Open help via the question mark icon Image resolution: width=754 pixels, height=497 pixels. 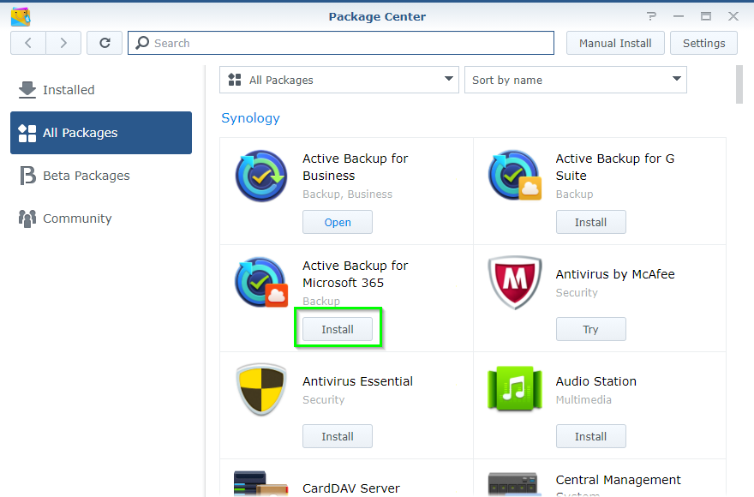tap(651, 16)
